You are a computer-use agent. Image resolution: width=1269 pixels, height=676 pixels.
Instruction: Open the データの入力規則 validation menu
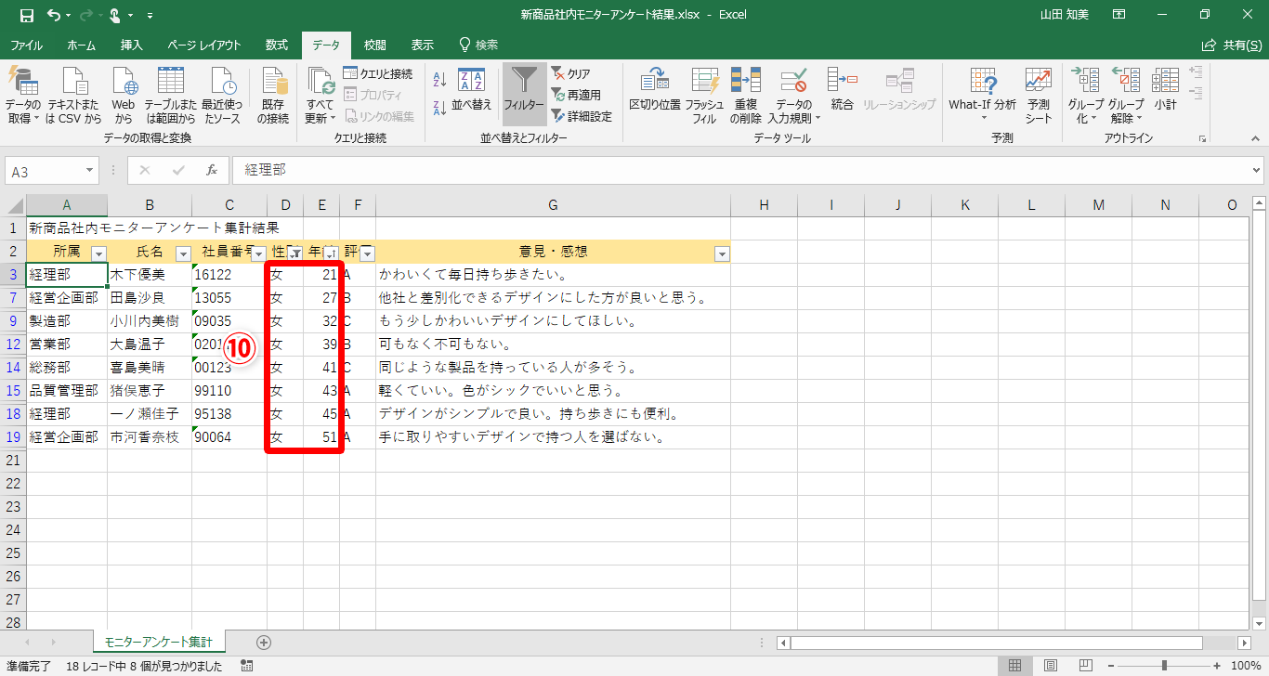793,96
